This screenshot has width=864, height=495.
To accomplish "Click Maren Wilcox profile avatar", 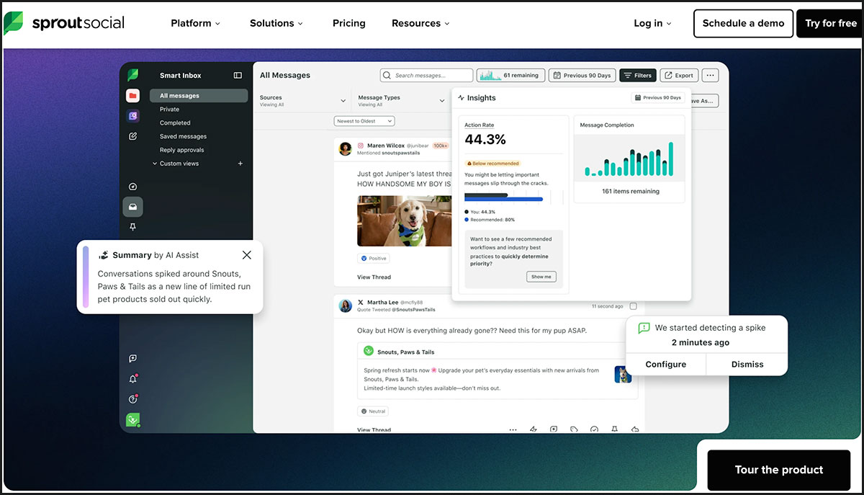I will point(346,148).
